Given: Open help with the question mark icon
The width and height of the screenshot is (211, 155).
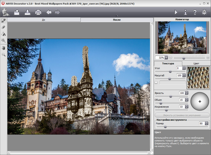Looking at the screenshot, I should pyautogui.click(x=194, y=12).
